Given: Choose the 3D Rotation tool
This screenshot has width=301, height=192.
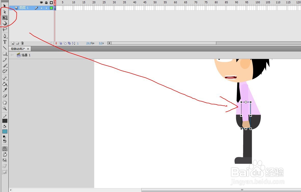Looking at the screenshot, I should [x=5, y=23].
